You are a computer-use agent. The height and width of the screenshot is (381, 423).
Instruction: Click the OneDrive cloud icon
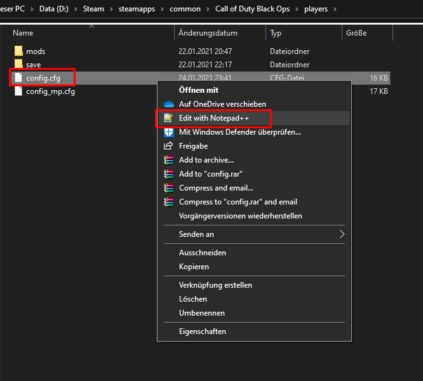click(x=169, y=104)
